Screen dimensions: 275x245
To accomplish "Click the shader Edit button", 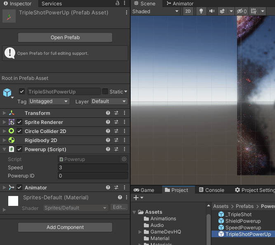I will (x=119, y=208).
